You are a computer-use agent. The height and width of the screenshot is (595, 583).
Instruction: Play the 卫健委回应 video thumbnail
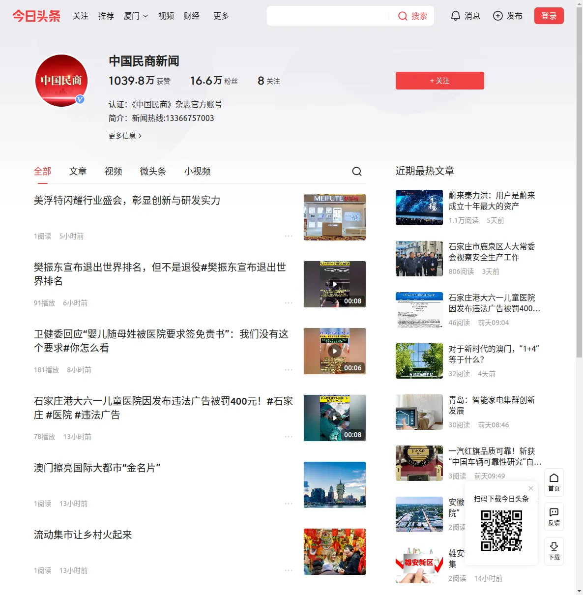[335, 351]
